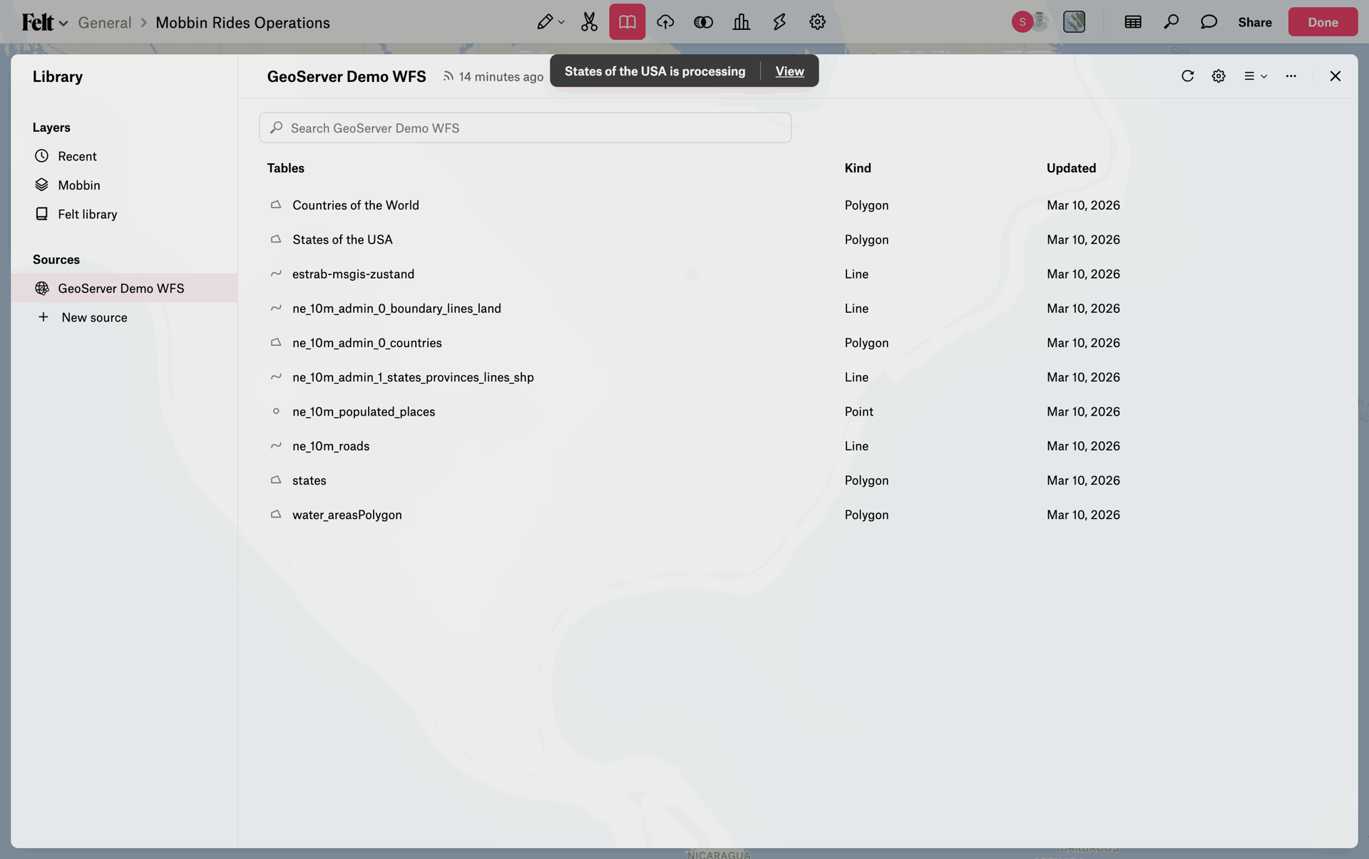The height and width of the screenshot is (859, 1369).
Task: Open the more options ellipsis menu
Action: [1291, 76]
